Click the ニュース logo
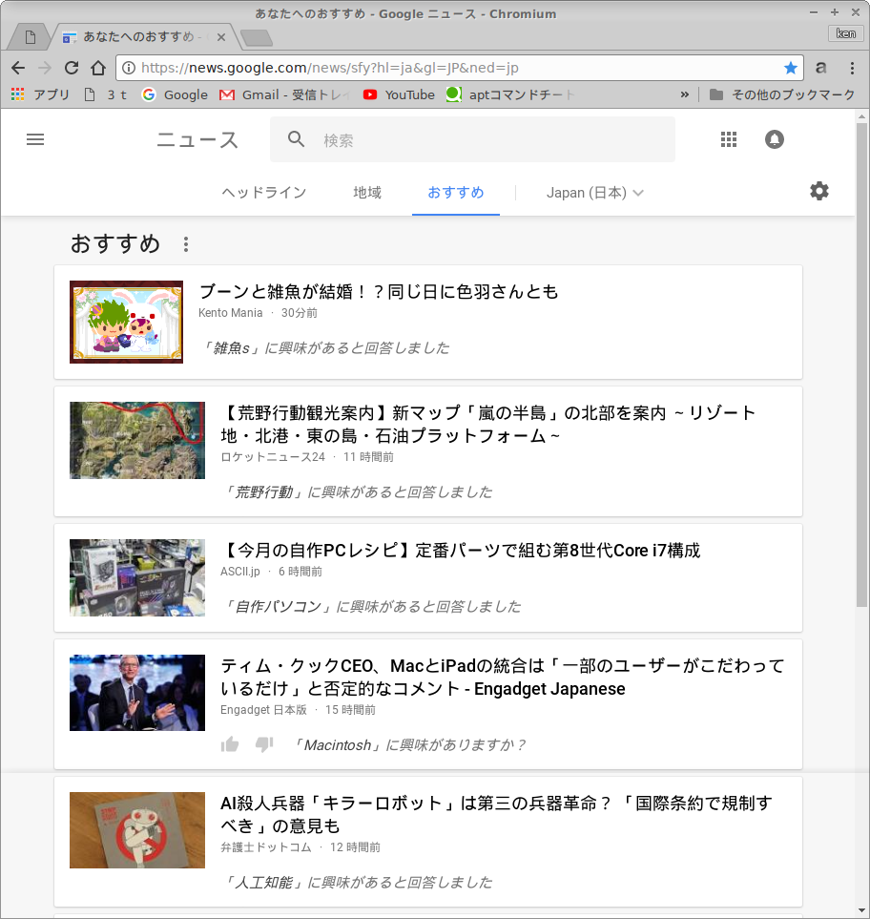Image resolution: width=870 pixels, height=919 pixels. pyautogui.click(x=197, y=140)
